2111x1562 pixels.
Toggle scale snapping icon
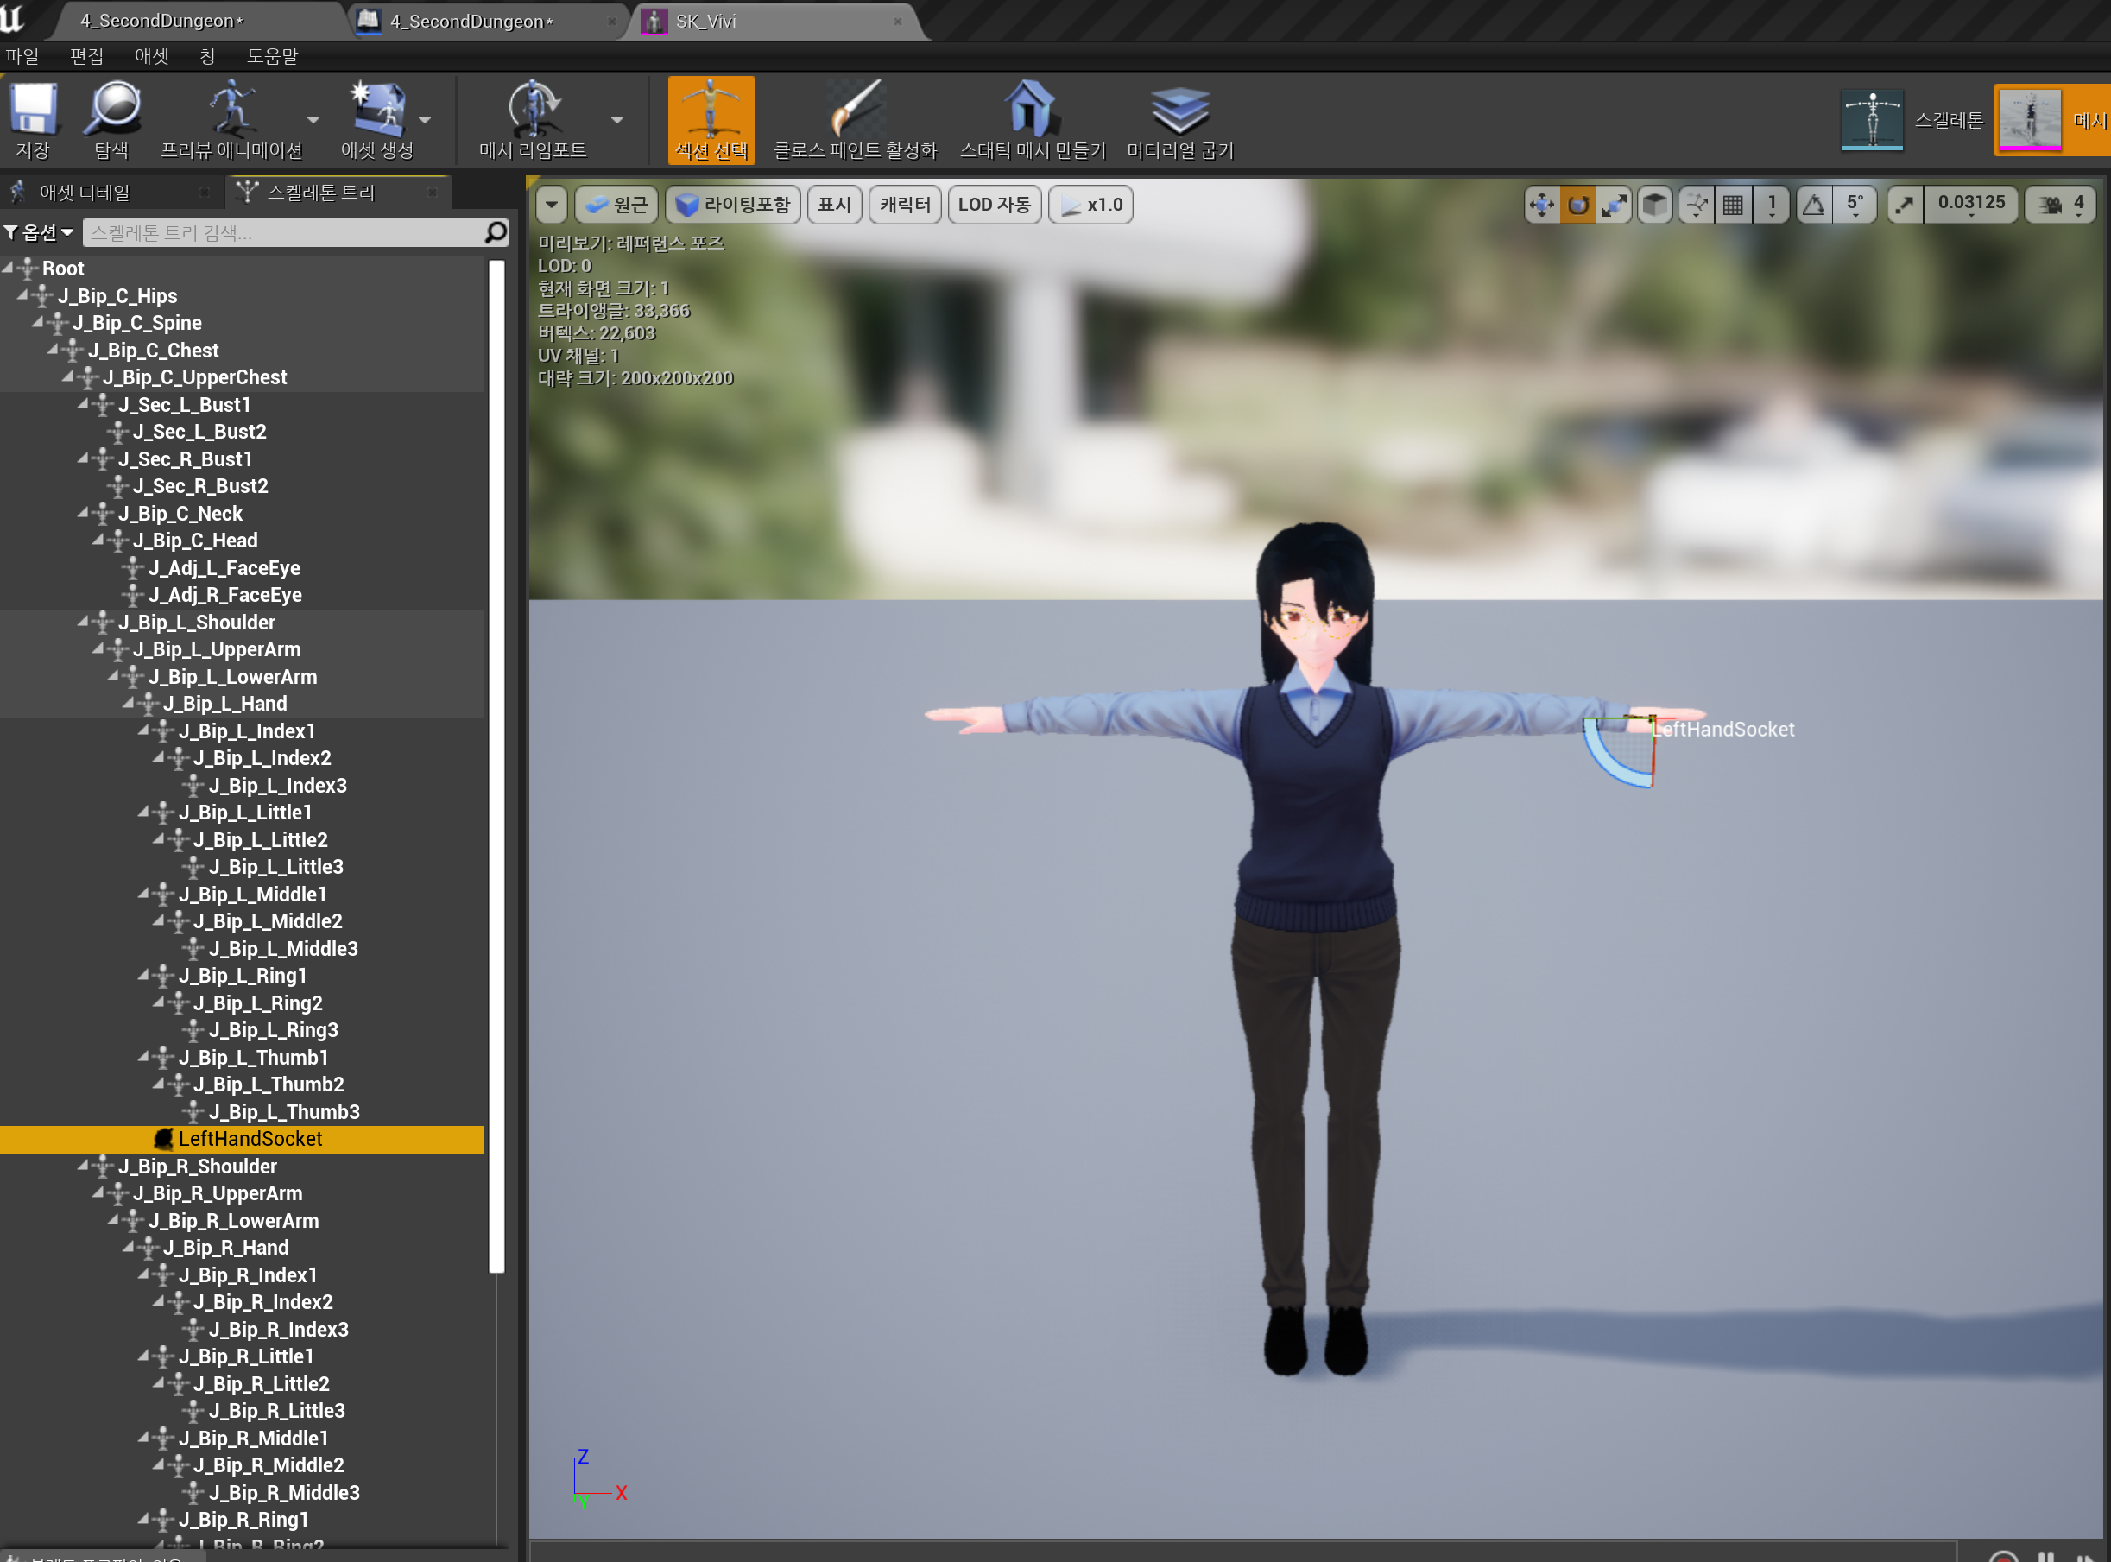[1904, 205]
